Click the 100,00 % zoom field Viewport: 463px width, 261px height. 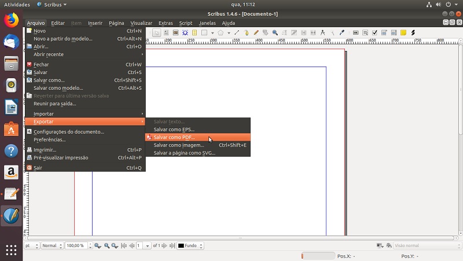tap(76, 245)
